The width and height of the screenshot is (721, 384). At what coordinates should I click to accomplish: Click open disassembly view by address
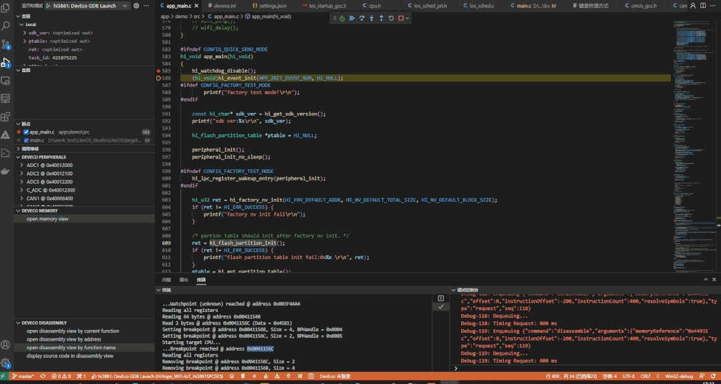(x=64, y=339)
